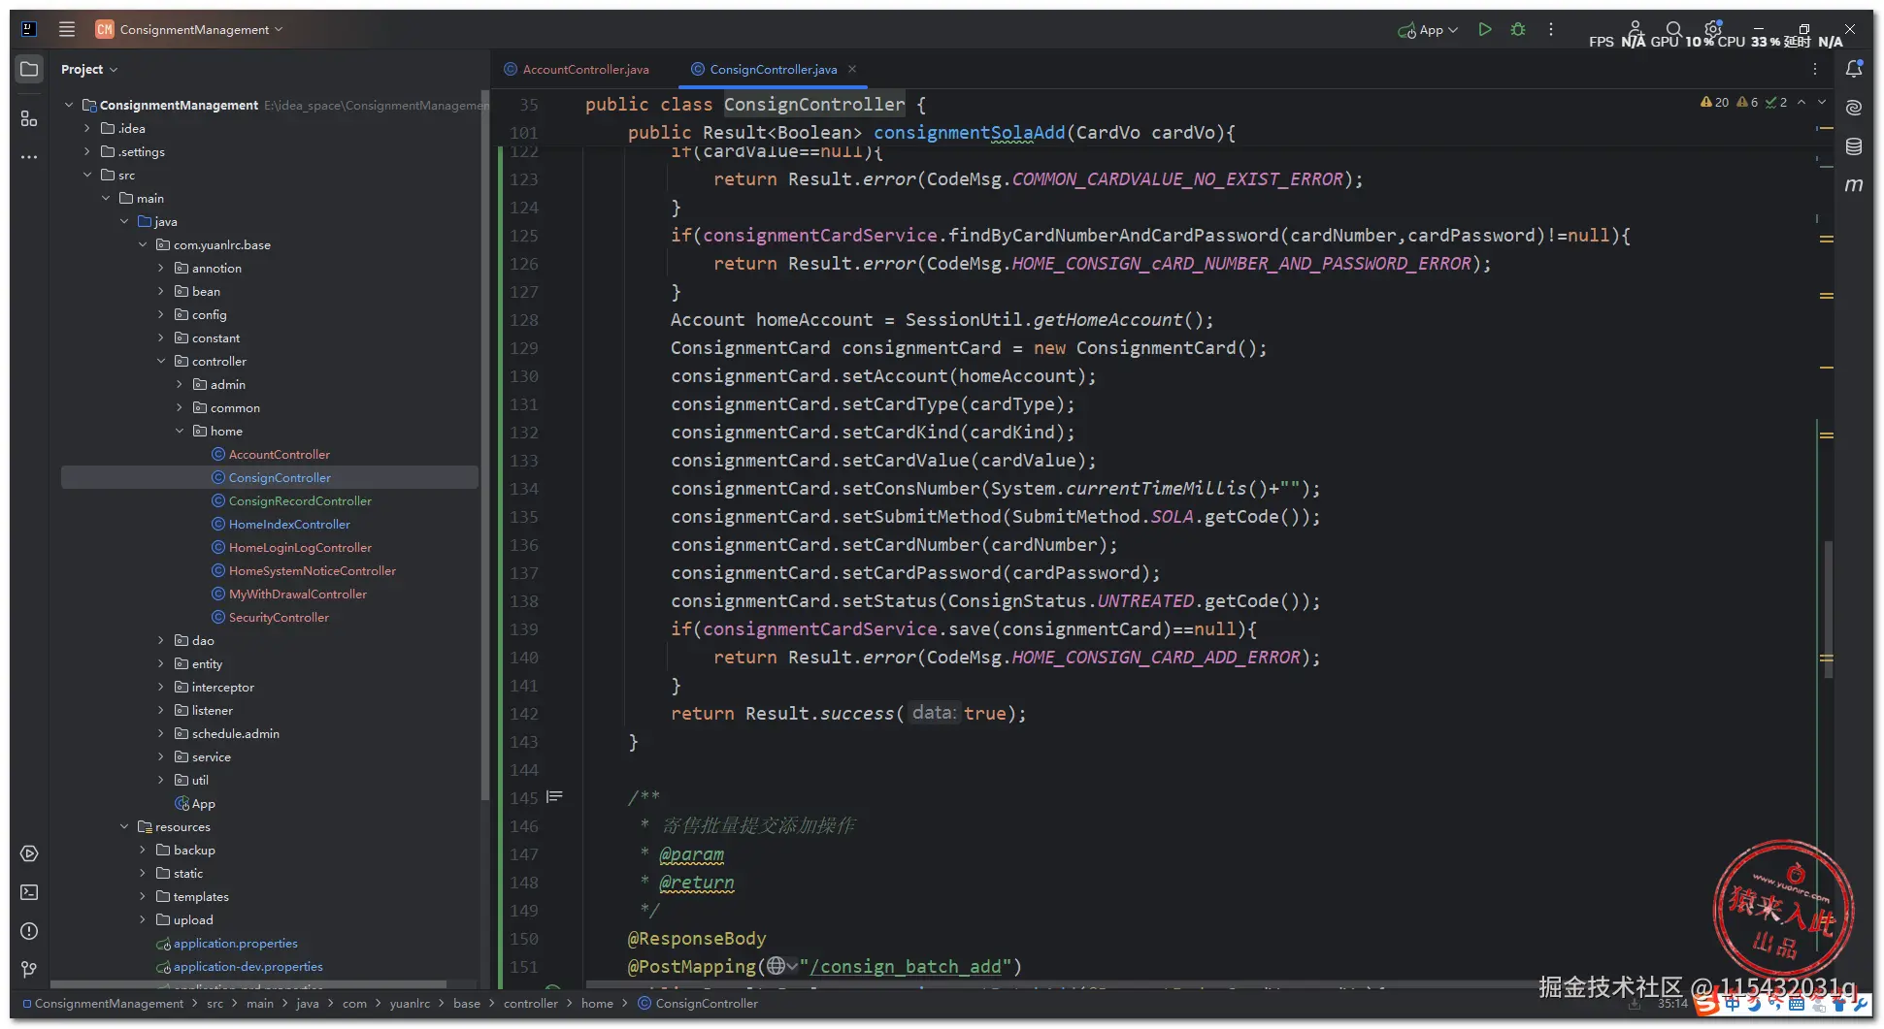The width and height of the screenshot is (1884, 1029).
Task: Open application-dev.properties file
Action: (240, 966)
